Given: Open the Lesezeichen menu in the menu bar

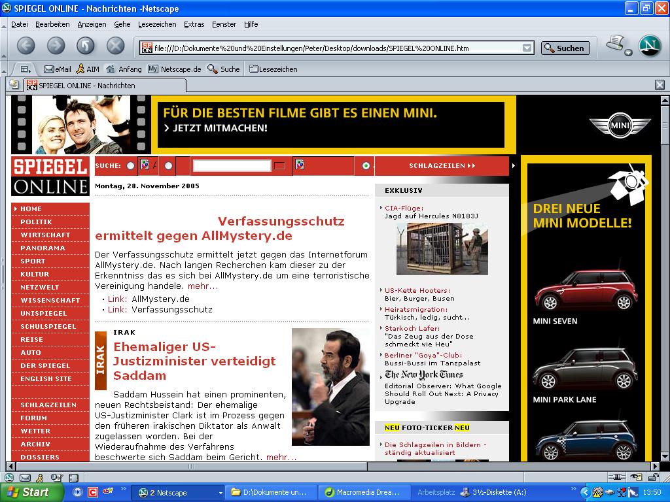Looking at the screenshot, I should (157, 24).
